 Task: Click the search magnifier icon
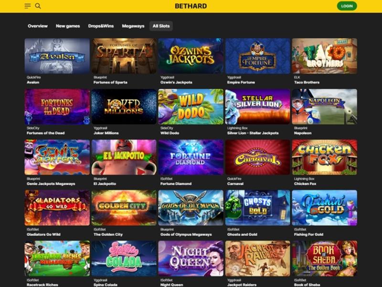[38, 6]
